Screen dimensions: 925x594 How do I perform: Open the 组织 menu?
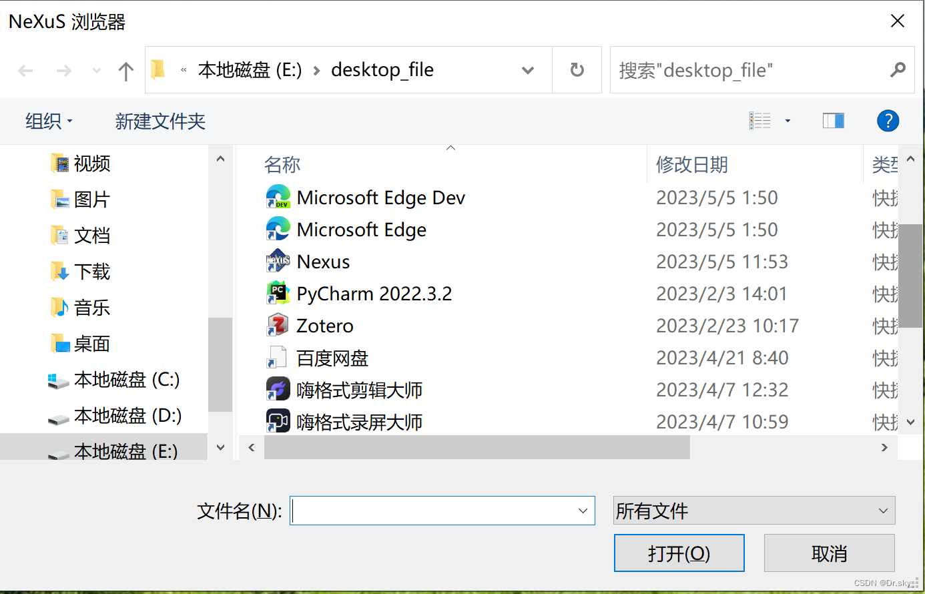coord(49,121)
